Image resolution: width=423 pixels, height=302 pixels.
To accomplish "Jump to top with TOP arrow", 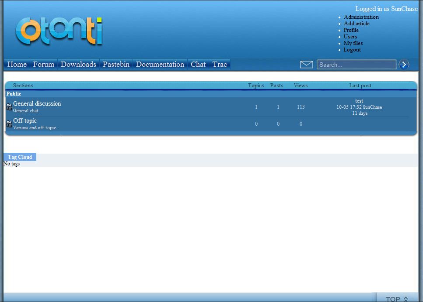I will pyautogui.click(x=396, y=299).
